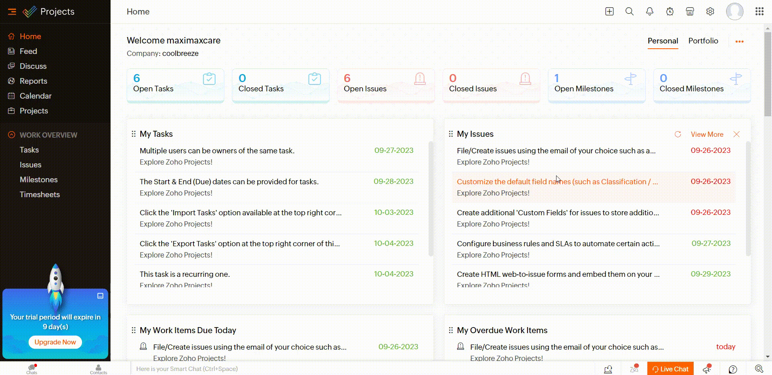The width and height of the screenshot is (772, 375).
Task: Open the apps grid launcher
Action: click(x=759, y=11)
